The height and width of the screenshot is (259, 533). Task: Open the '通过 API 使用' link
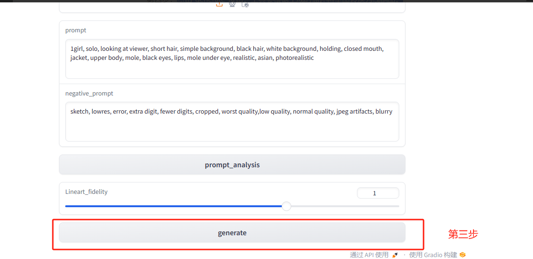pyautogui.click(x=369, y=255)
